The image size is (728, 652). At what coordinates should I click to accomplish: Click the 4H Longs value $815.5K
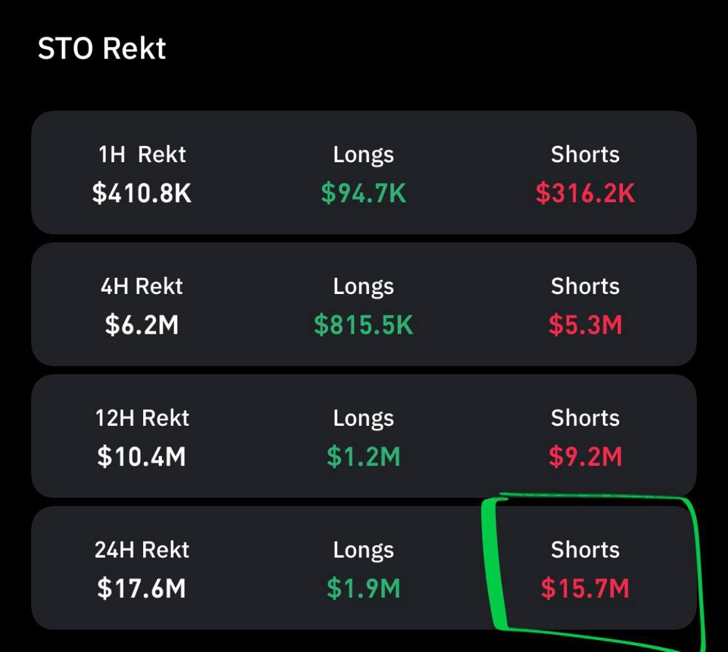363,325
